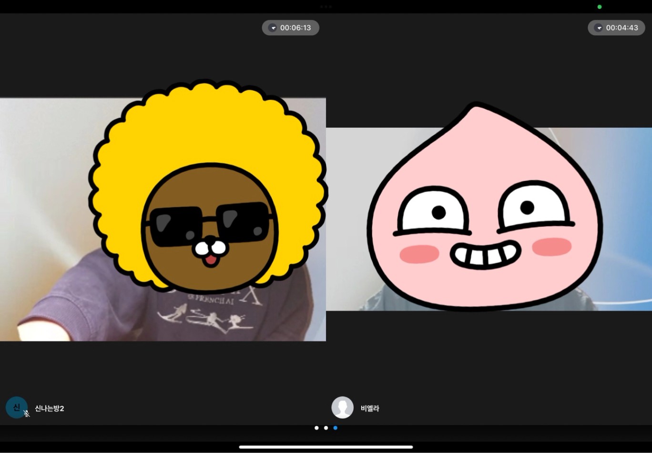Open the iPad multitasking three-dot menu
Screen dimensions: 652x453
tap(326, 7)
